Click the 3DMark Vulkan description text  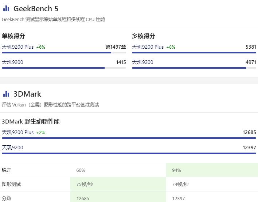pos(50,105)
